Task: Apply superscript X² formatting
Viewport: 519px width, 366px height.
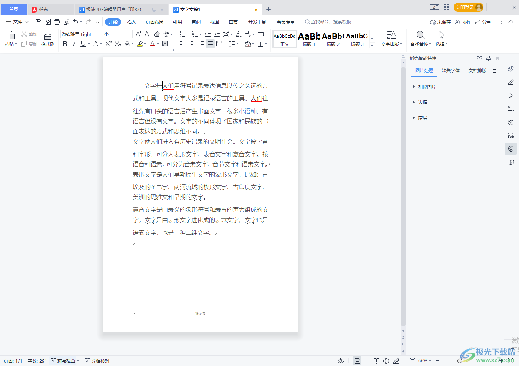Action: tap(108, 44)
